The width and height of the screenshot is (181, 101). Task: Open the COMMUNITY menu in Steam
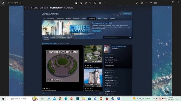coord(56,8)
